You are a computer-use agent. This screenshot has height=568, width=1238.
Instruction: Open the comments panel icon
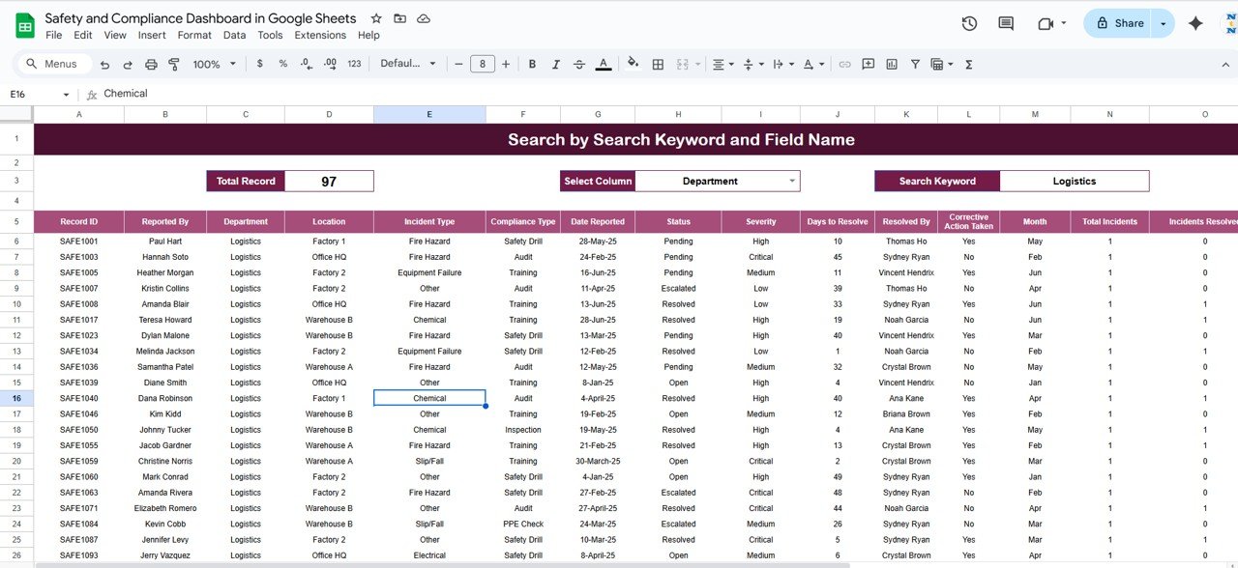pyautogui.click(x=1006, y=24)
